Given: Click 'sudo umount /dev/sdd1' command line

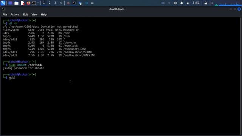Looking at the screenshot, I should [x=26, y=65].
